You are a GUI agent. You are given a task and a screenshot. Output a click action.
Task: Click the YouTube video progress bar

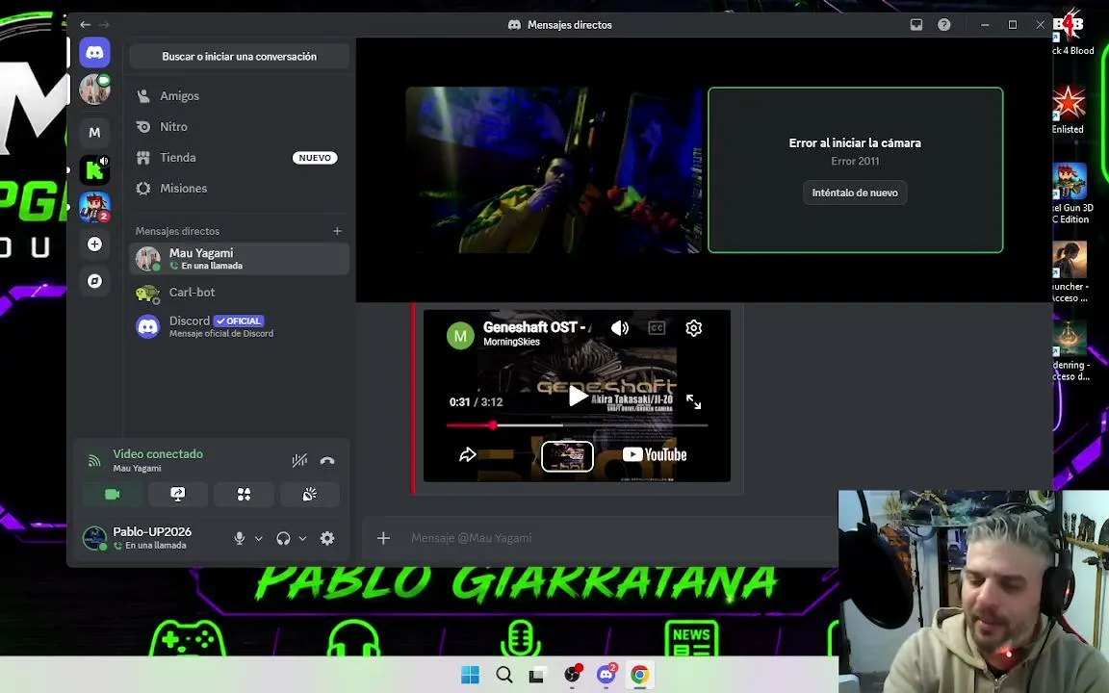pos(577,425)
